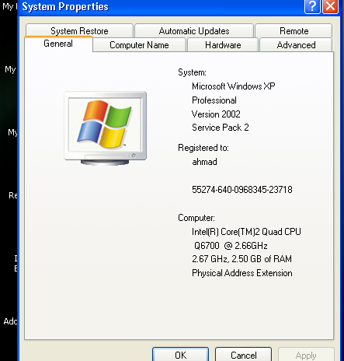The width and height of the screenshot is (344, 361).
Task: Switch to the Automatic Updates tab
Action: (x=194, y=30)
